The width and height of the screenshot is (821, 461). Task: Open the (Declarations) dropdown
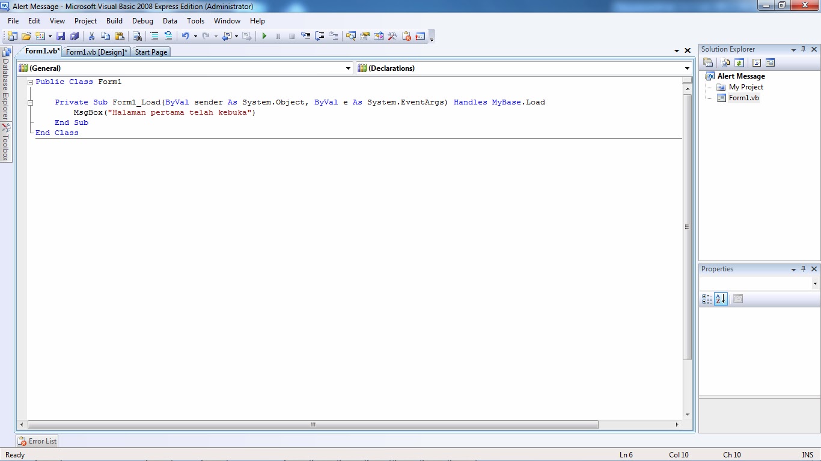(x=686, y=68)
